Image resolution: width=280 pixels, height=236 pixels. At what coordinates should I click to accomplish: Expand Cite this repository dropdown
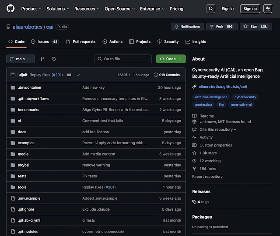click(x=218, y=129)
